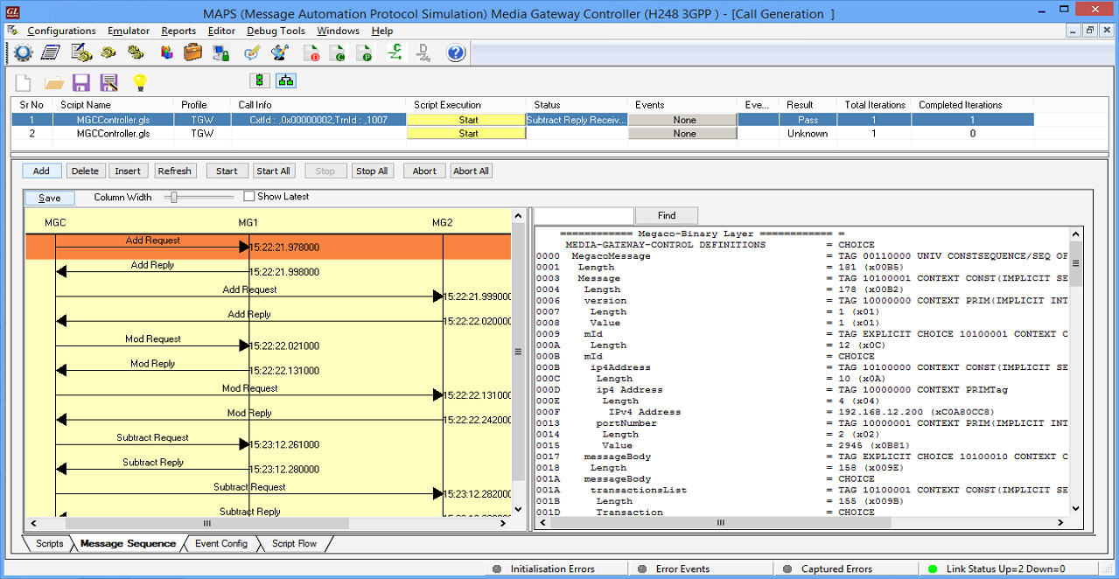The width and height of the screenshot is (1119, 579).
Task: Click the double yellow telephones toolbar icon
Action: [x=135, y=52]
